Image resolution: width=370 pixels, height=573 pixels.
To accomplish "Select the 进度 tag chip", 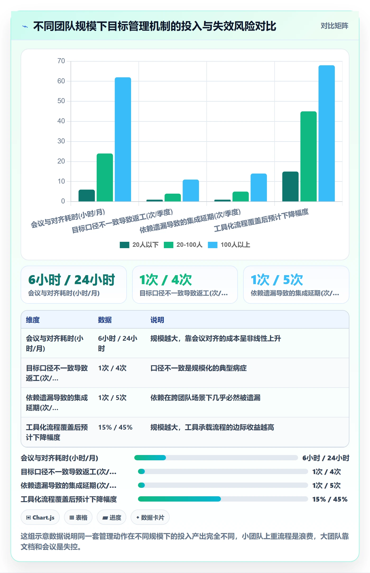I will [112, 517].
